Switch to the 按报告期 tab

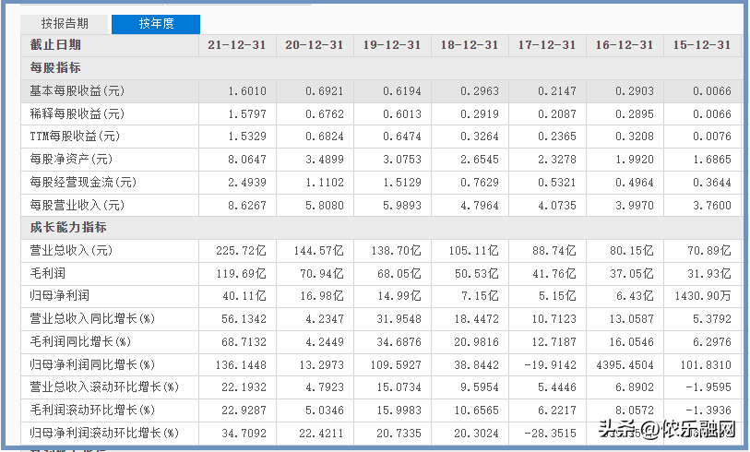(x=65, y=24)
